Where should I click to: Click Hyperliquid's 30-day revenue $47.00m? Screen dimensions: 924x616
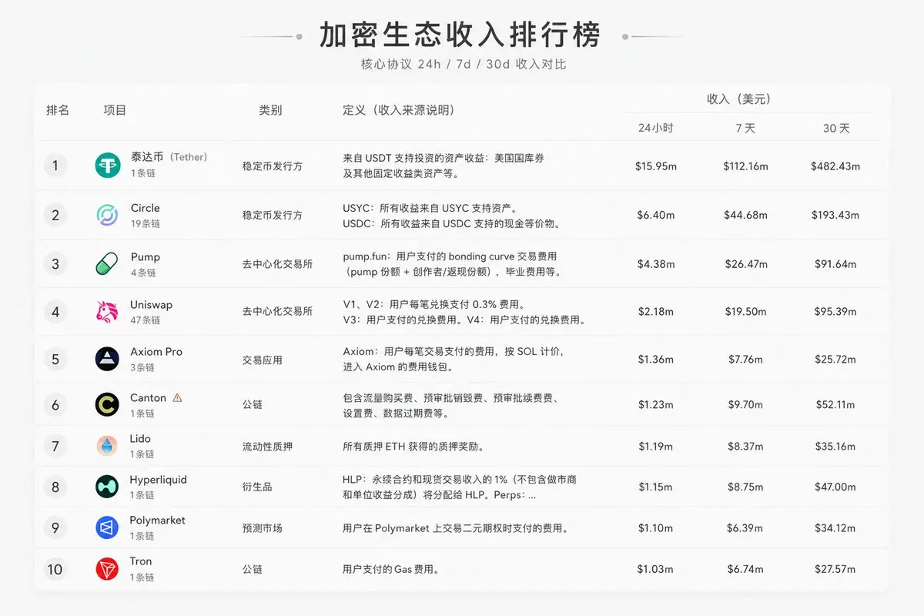[x=835, y=487]
